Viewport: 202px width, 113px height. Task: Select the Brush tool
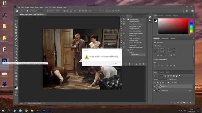coord(16,42)
